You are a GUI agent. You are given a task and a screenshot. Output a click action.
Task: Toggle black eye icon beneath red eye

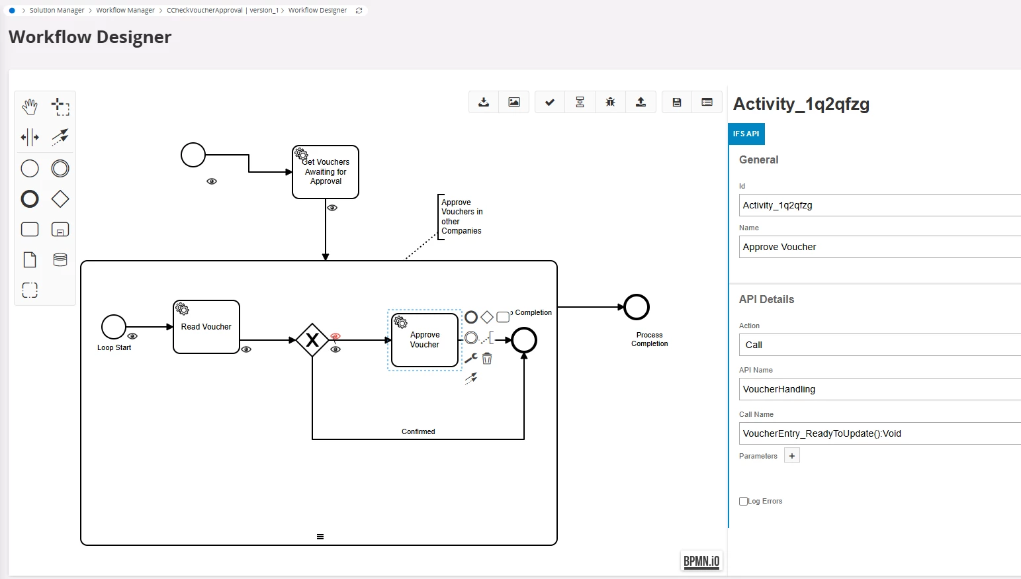[335, 349]
